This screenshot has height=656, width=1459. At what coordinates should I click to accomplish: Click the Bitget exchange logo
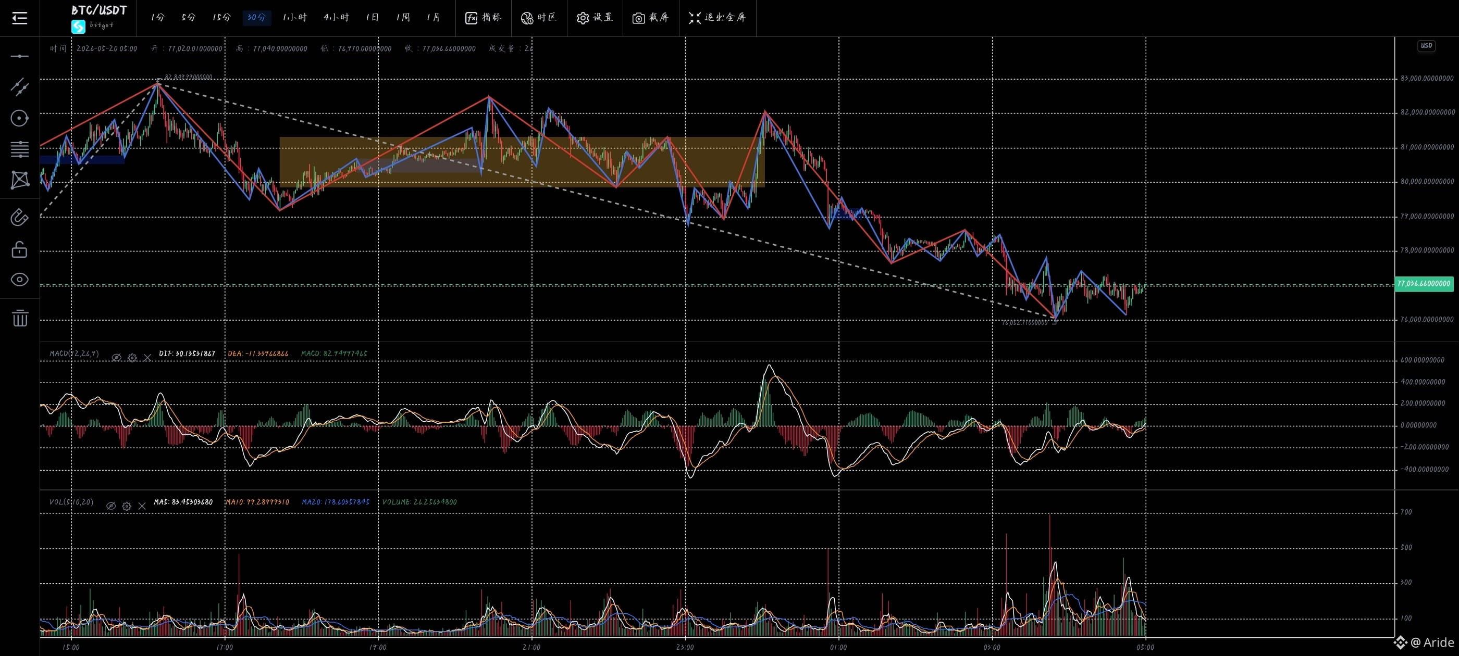(78, 27)
